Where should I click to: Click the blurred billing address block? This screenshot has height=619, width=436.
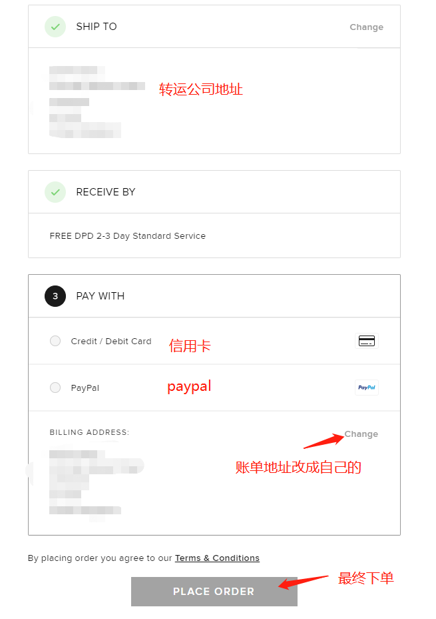(97, 482)
